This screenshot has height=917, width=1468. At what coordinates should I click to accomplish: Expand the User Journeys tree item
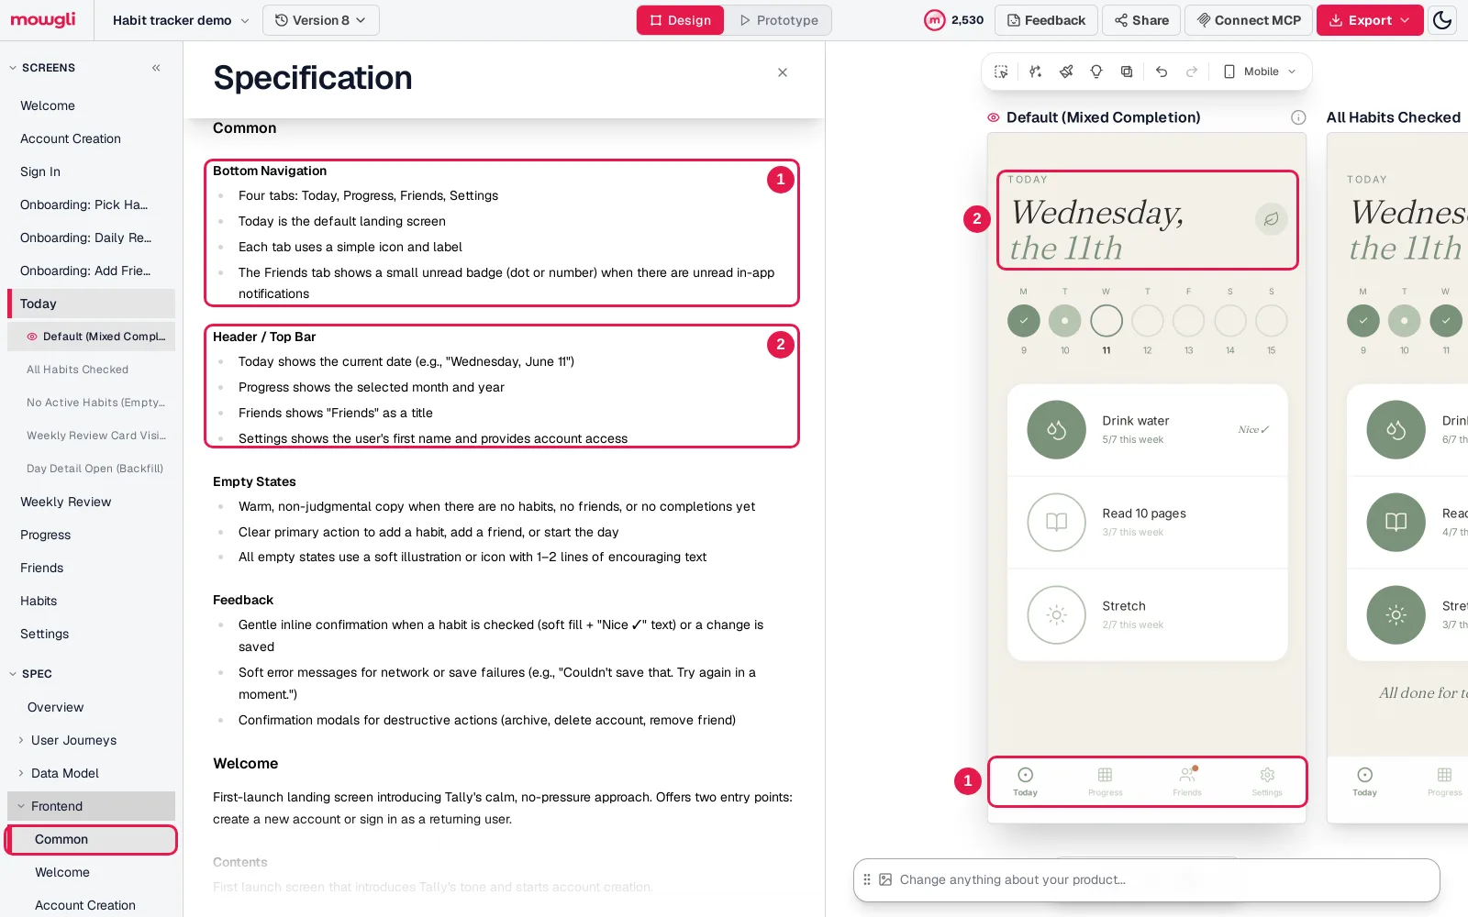pyautogui.click(x=21, y=740)
